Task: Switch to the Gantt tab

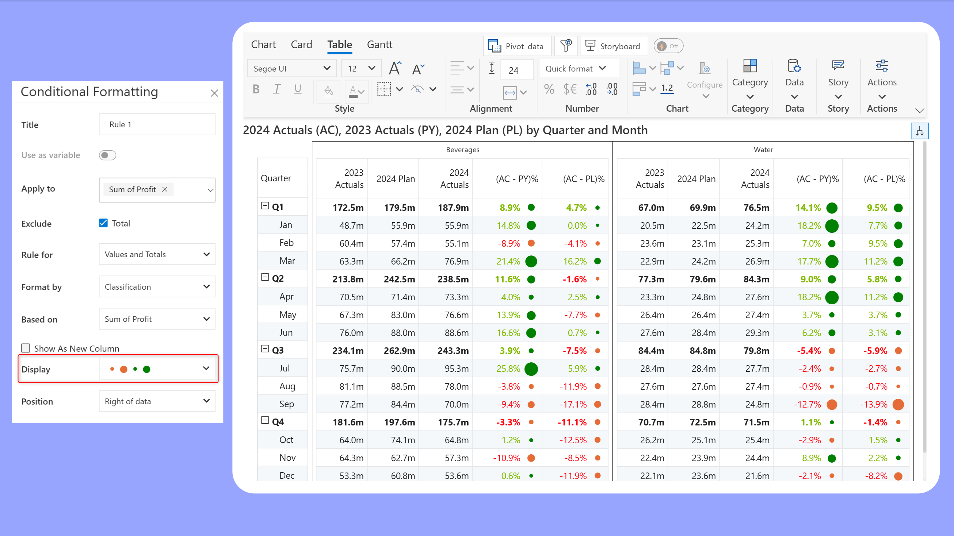Action: click(x=379, y=45)
